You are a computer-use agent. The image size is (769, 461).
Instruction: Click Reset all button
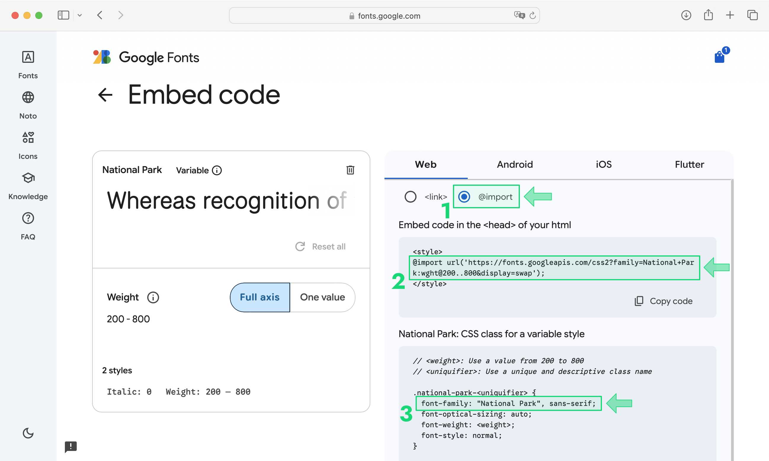click(320, 246)
